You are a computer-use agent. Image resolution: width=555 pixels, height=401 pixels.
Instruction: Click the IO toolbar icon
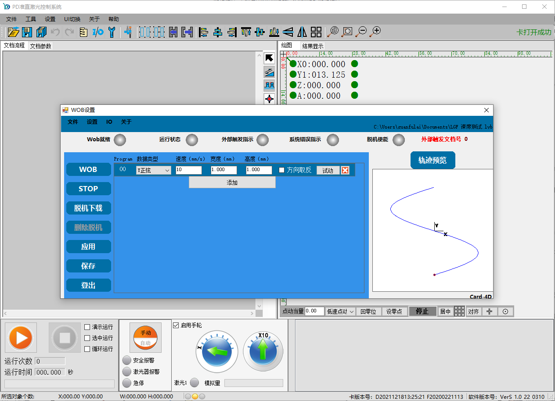98,32
